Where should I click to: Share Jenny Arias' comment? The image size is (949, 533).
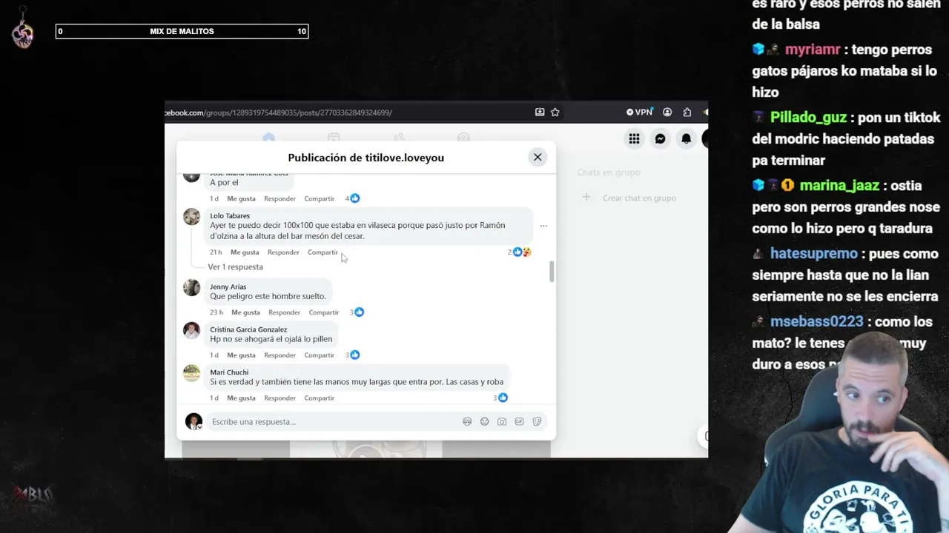(323, 312)
